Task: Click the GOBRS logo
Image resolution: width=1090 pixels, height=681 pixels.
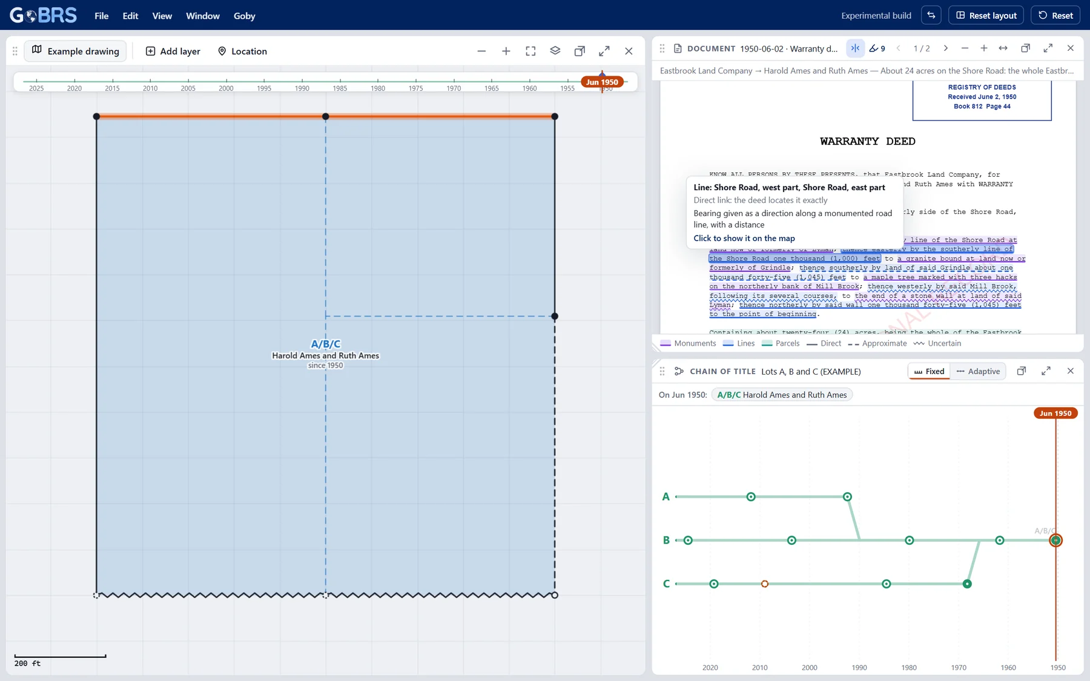Action: click(44, 15)
